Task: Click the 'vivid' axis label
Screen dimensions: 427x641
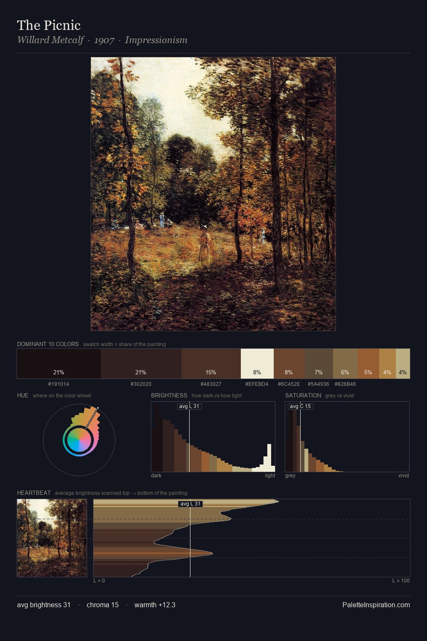Action: (x=404, y=476)
